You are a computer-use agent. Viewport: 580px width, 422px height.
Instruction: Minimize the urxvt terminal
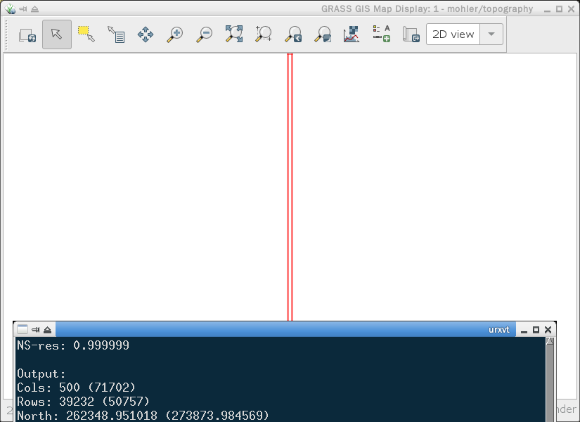tap(524, 330)
